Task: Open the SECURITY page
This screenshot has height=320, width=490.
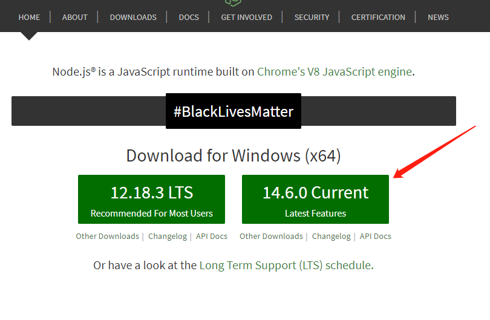Action: [x=312, y=17]
